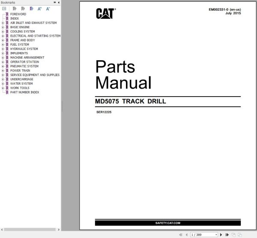Screen dimensions: 257x238
Task: Select the POWER TRAIN bookmark
Action: coord(20,71)
